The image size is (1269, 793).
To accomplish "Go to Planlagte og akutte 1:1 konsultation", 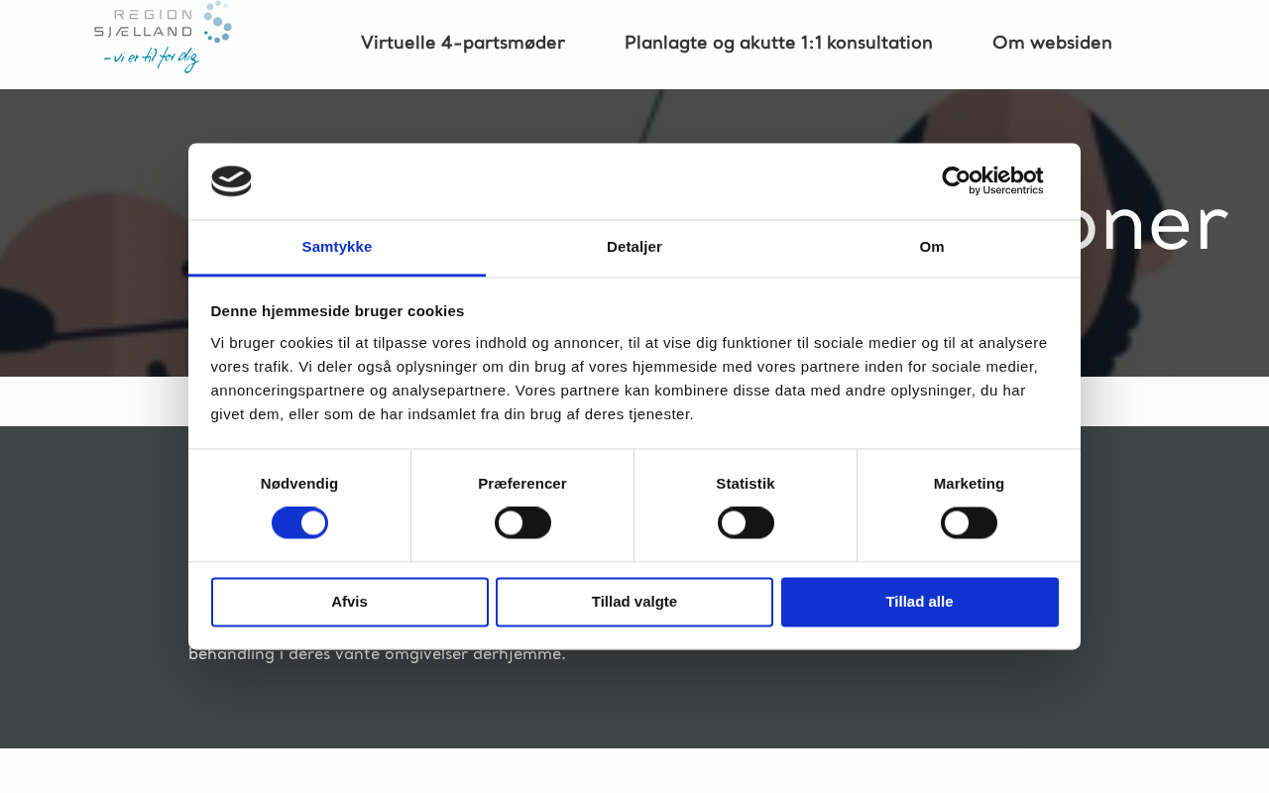I will 778,43.
